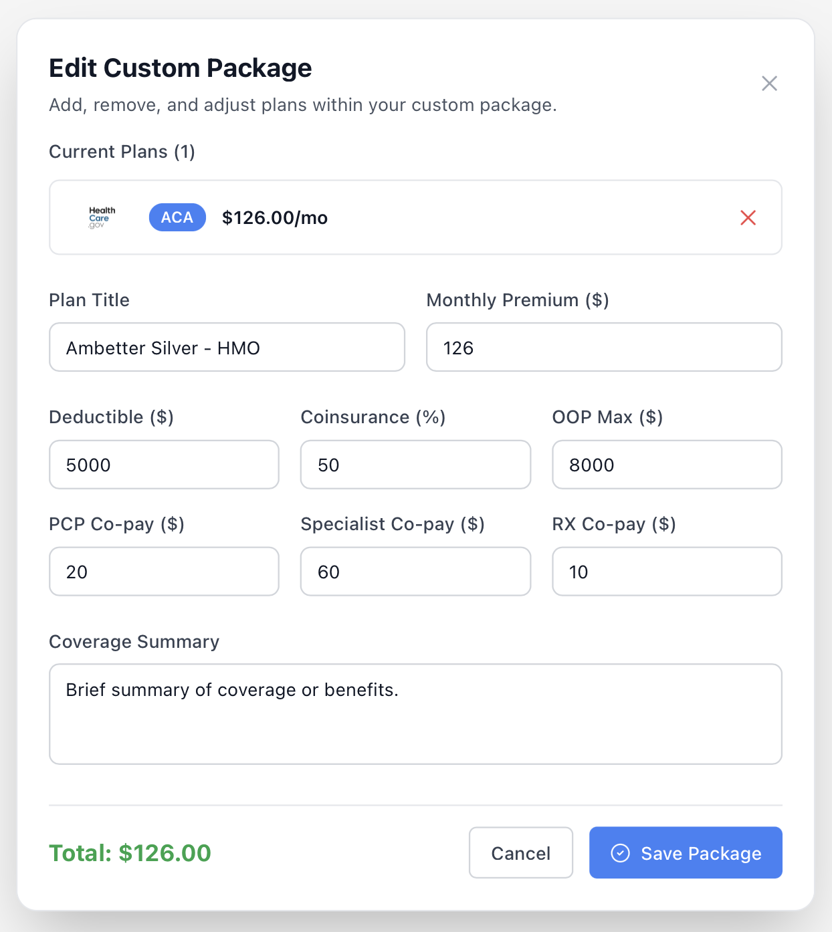
Task: Edit the Monthly Premium input
Action: point(604,348)
